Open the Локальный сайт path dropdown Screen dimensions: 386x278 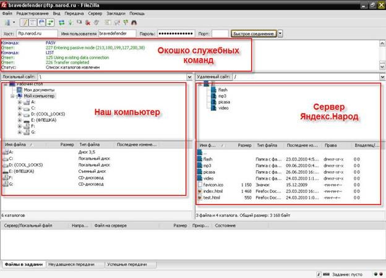point(189,77)
